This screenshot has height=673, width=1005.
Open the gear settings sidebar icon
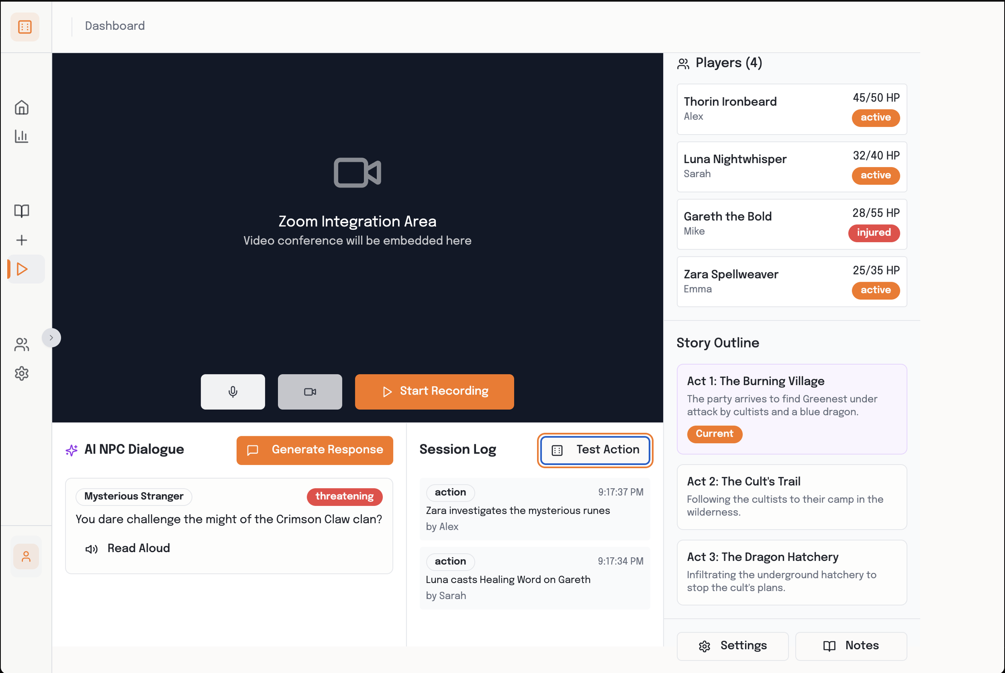point(21,373)
